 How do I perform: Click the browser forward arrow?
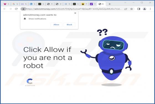pos(11,9)
